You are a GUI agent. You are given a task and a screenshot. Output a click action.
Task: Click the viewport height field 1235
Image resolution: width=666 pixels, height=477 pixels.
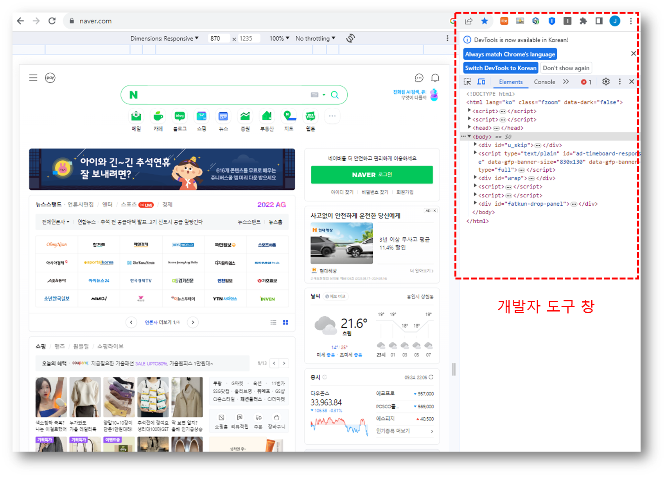(x=249, y=38)
